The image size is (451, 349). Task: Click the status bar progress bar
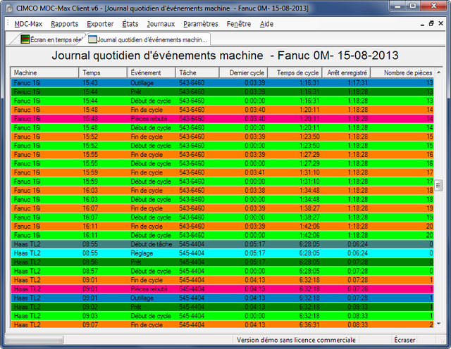click(x=34, y=340)
